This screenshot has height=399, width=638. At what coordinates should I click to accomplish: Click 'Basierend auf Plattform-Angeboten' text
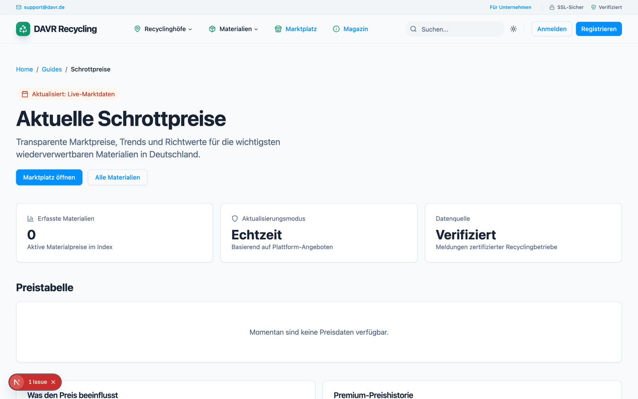pyautogui.click(x=282, y=247)
